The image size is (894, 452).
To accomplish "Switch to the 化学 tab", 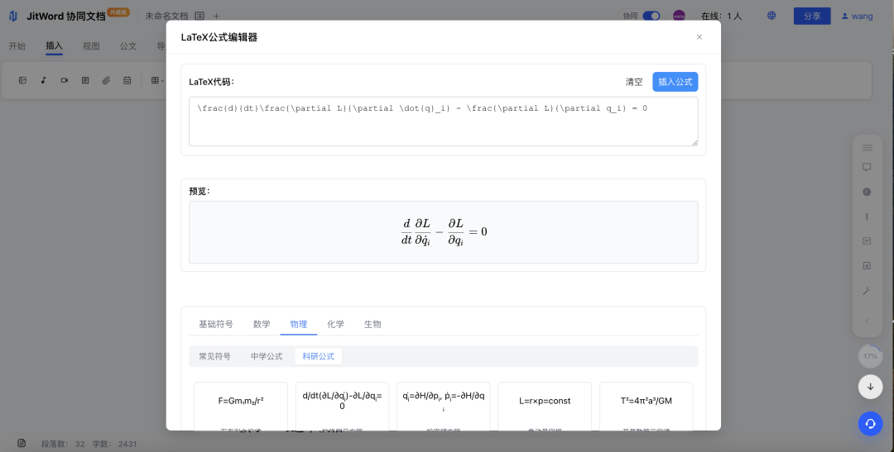I will (336, 324).
